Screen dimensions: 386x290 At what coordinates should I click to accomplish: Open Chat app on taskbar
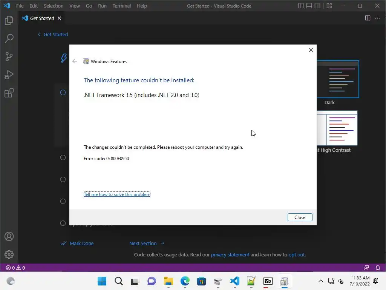pyautogui.click(x=152, y=281)
